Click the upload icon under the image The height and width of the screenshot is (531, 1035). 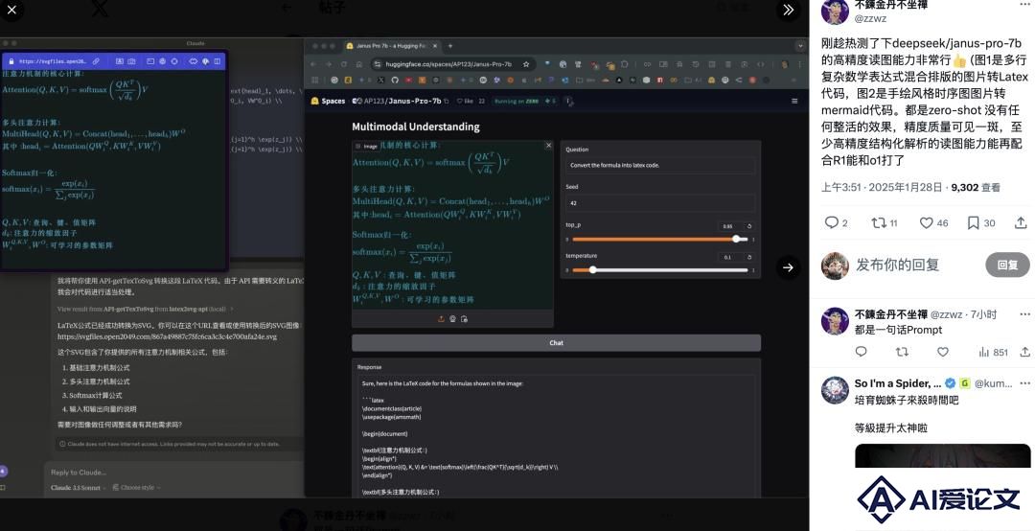coord(441,319)
